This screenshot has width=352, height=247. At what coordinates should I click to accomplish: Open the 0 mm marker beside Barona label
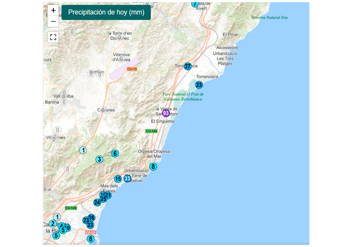(x=64, y=102)
